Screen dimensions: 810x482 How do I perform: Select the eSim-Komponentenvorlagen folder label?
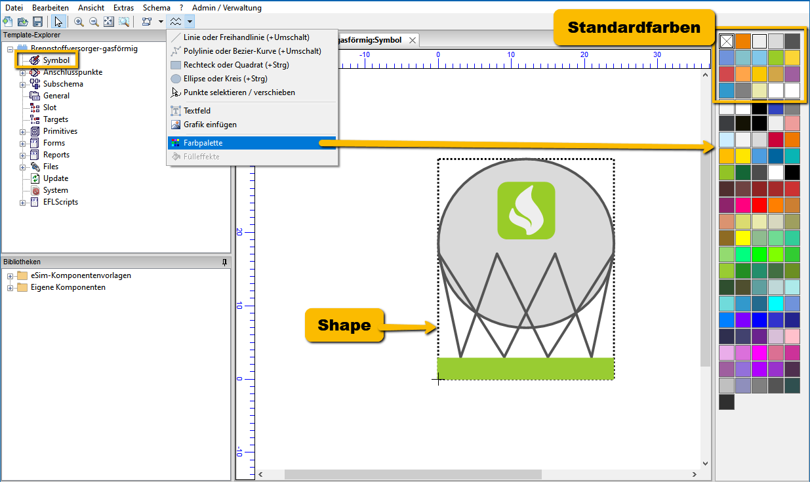81,275
